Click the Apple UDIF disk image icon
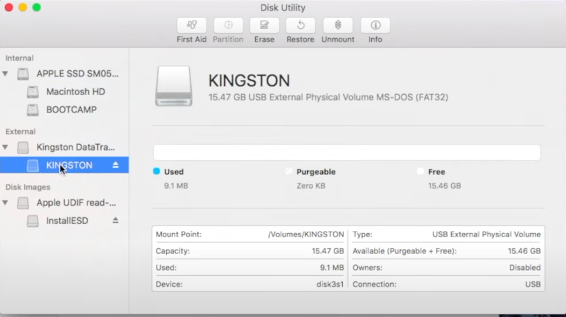566x317 pixels. (x=23, y=203)
